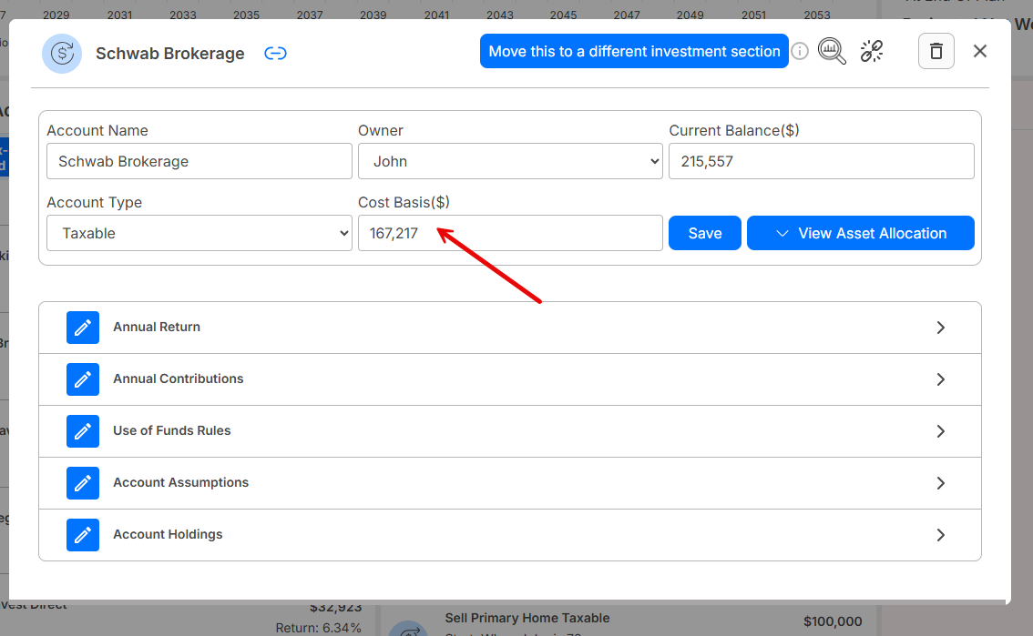The width and height of the screenshot is (1033, 636).
Task: Click the Annual Return row label
Action: [157, 327]
